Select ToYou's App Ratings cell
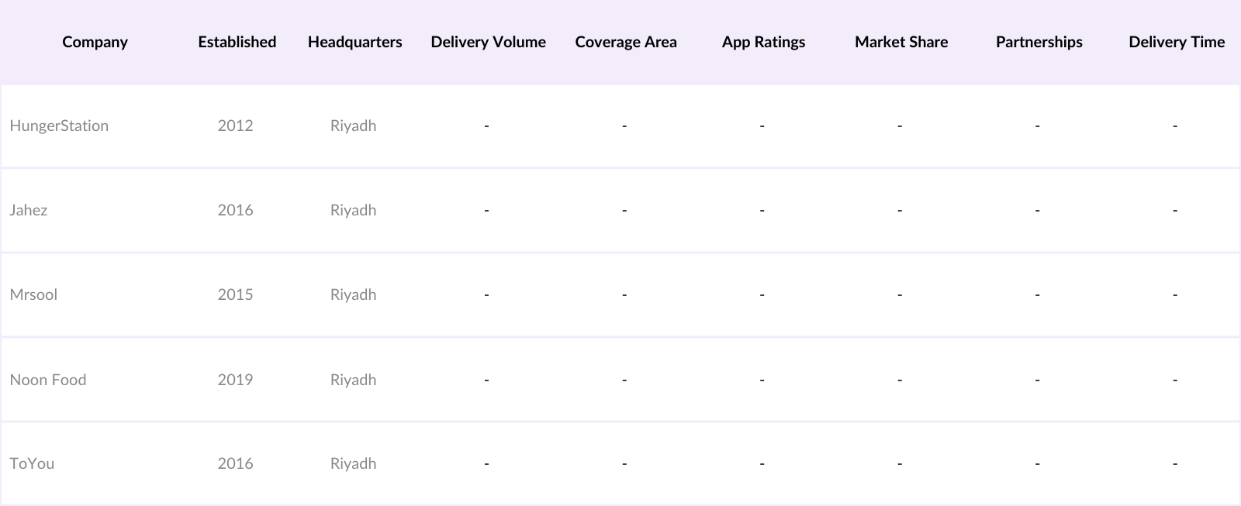The image size is (1241, 506). 762,463
